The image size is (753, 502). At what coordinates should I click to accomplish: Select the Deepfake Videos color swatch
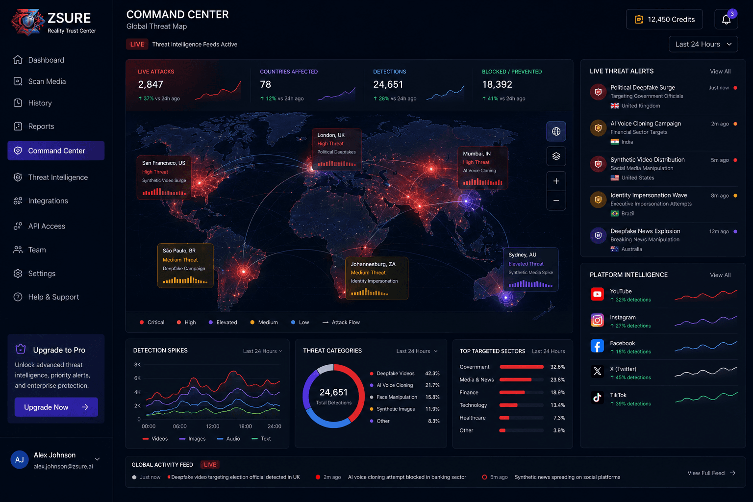point(372,374)
